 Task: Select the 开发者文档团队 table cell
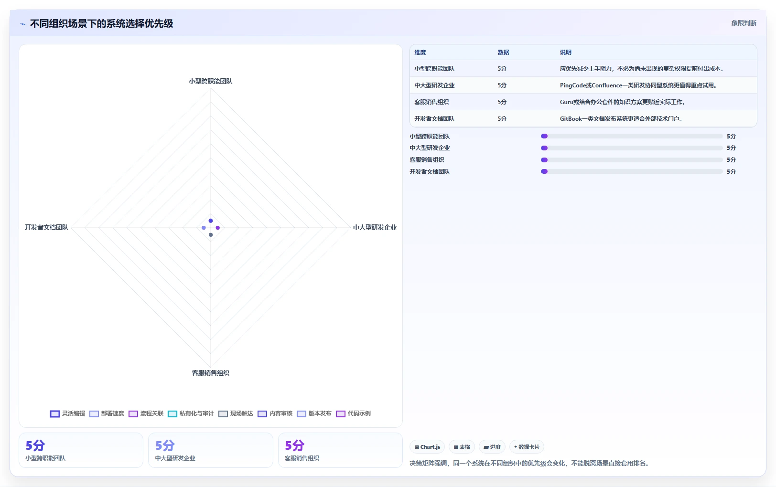click(x=434, y=119)
